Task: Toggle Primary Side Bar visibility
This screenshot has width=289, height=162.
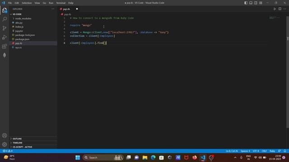Action: tap(246, 3)
